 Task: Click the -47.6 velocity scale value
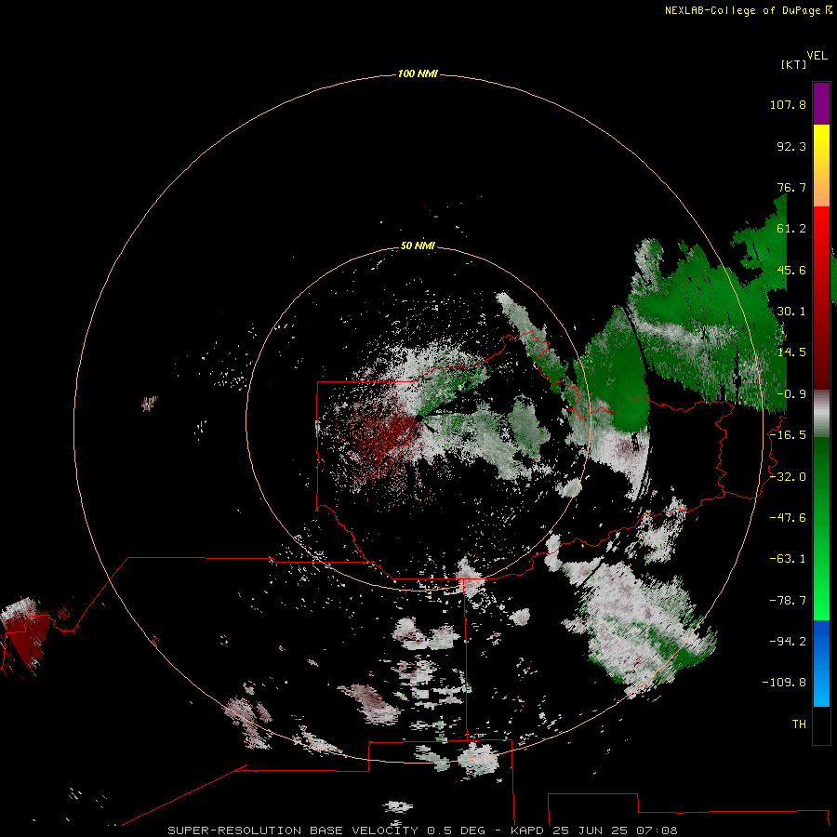[x=788, y=517]
